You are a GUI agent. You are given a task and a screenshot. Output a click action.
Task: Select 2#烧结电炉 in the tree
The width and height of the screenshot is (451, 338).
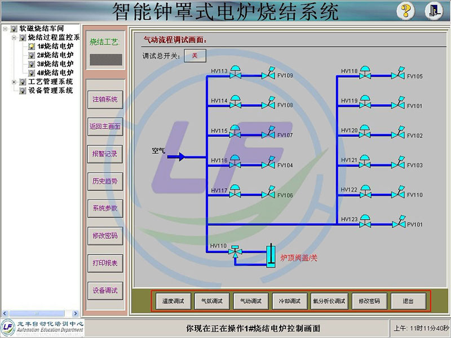(55, 55)
